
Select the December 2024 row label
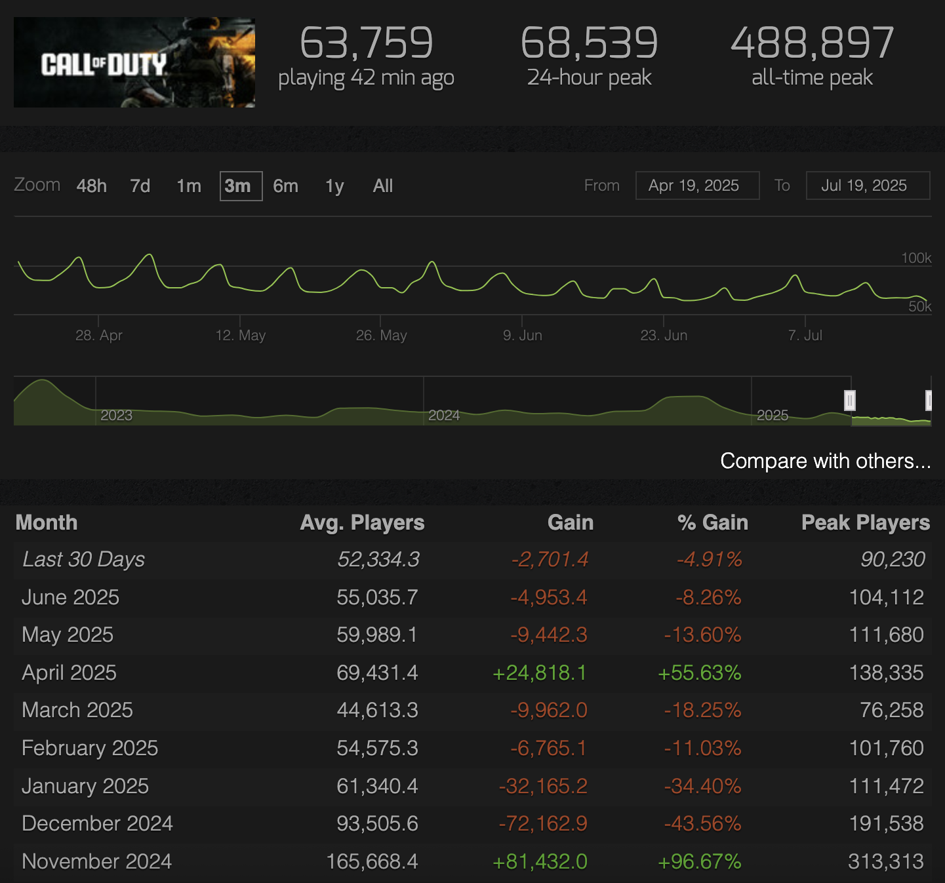97,823
